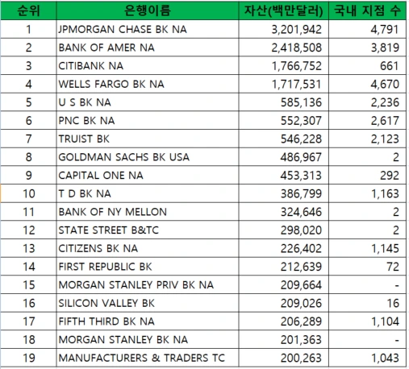Click the branch count 2,617
This screenshot has height=369, width=409.
[x=385, y=121]
